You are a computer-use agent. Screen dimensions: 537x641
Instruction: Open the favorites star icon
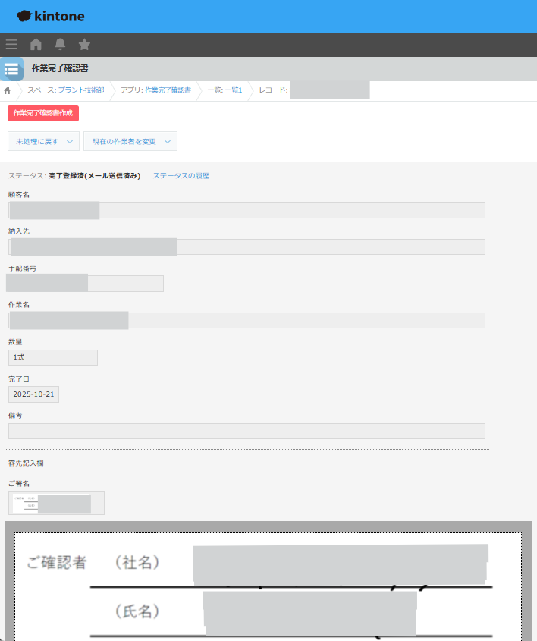point(84,45)
